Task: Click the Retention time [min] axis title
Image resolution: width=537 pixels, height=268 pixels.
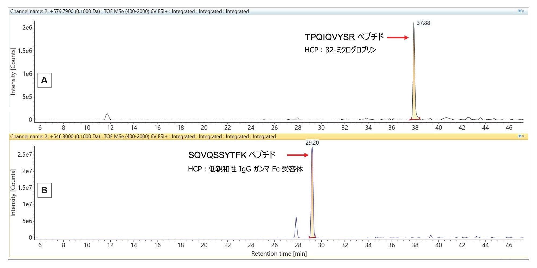Action: pyautogui.click(x=279, y=254)
